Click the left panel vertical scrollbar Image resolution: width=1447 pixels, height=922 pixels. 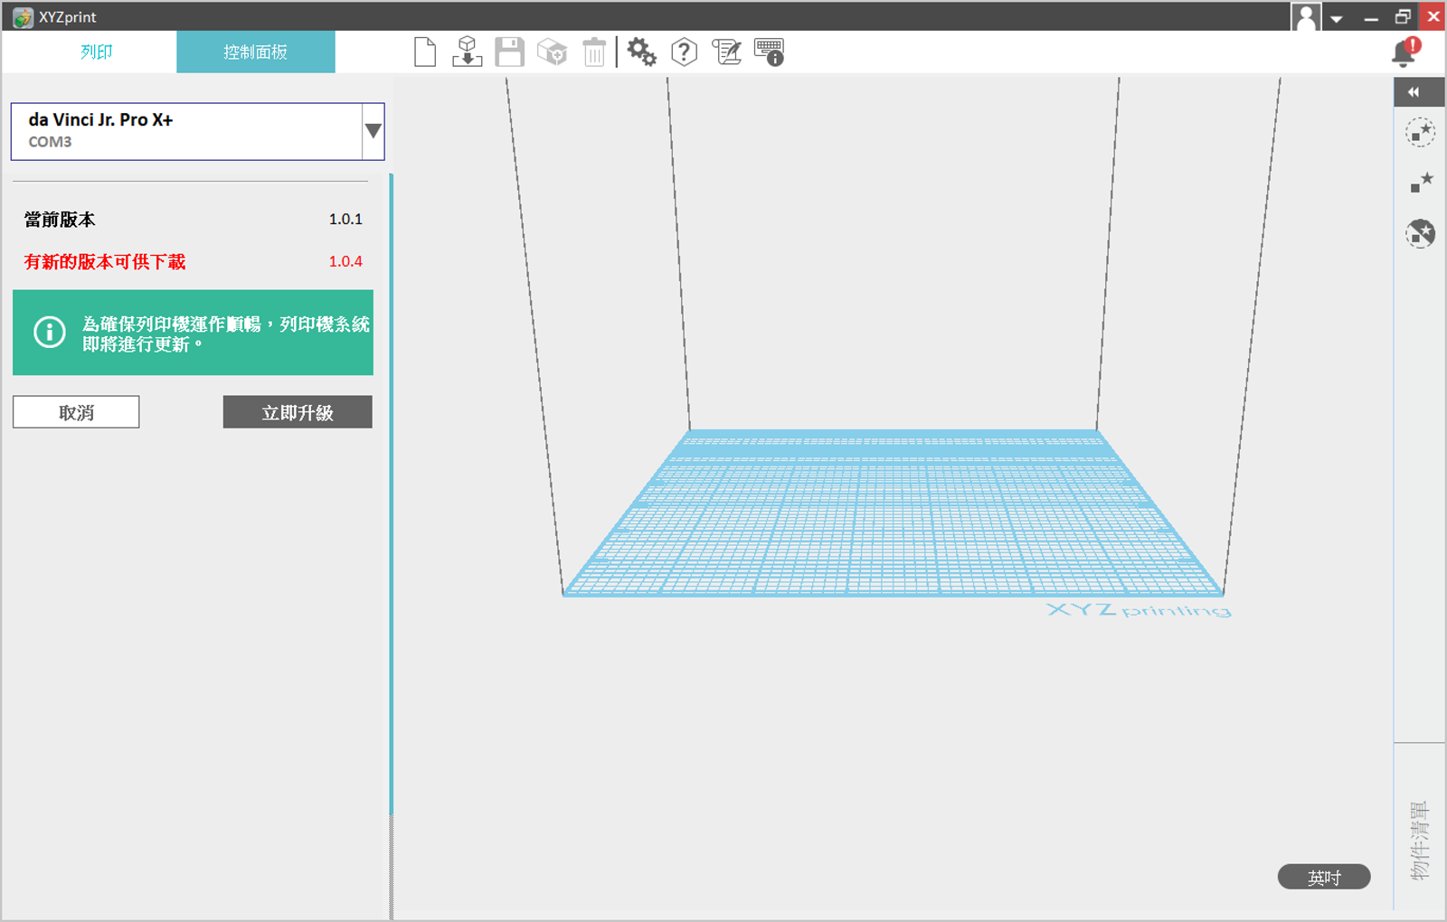[x=392, y=497]
